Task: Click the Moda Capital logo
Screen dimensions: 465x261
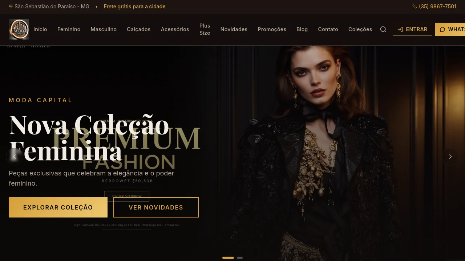Action: 19,29
